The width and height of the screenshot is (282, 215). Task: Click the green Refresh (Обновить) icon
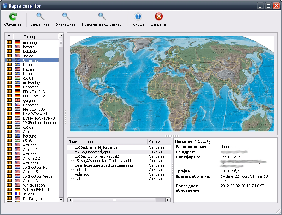point(13,16)
